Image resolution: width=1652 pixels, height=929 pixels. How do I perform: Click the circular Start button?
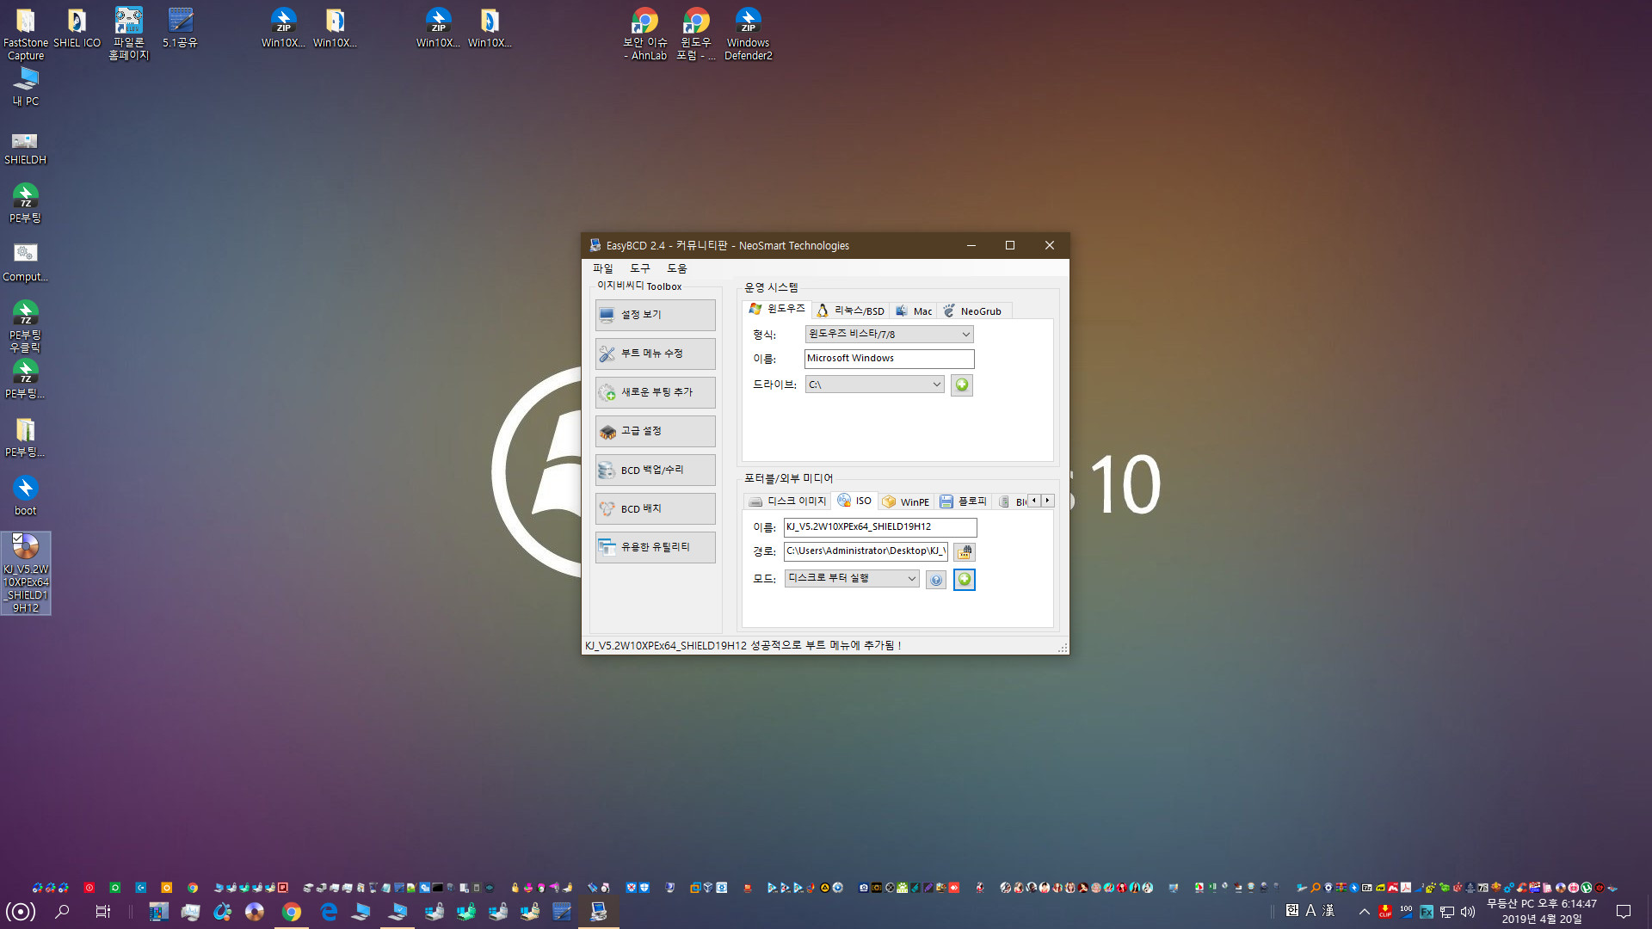point(21,912)
